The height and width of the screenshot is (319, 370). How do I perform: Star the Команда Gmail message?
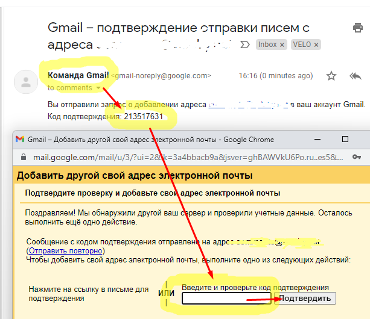[331, 76]
